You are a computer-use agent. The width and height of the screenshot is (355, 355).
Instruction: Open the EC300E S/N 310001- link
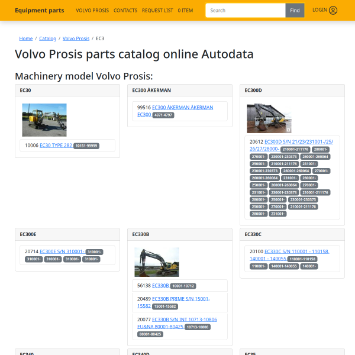pyautogui.click(x=62, y=251)
